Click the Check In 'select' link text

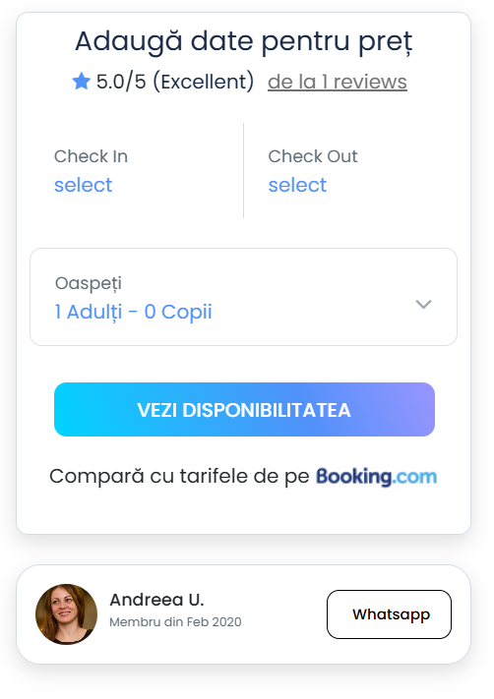click(x=83, y=185)
